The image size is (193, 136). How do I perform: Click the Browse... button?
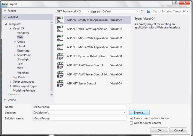(140, 113)
